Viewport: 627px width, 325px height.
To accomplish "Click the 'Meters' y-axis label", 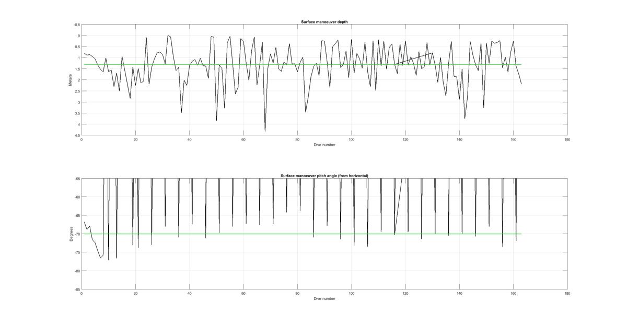I will [71, 80].
